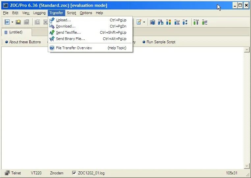
Task: Choose Send Textfile... menu entry
Action: 90,32
